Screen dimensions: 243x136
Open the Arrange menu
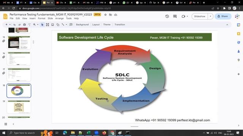60,19
